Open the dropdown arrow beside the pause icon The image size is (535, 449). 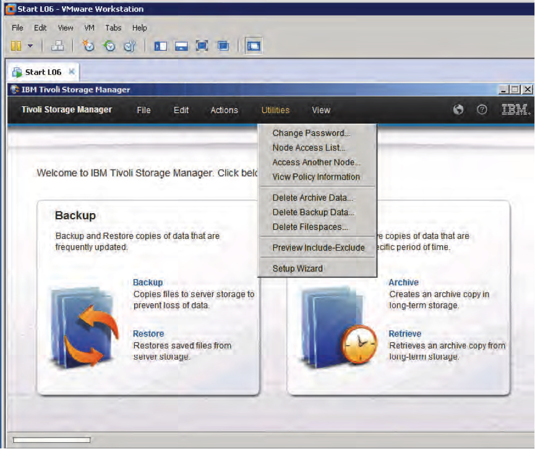pyautogui.click(x=30, y=46)
